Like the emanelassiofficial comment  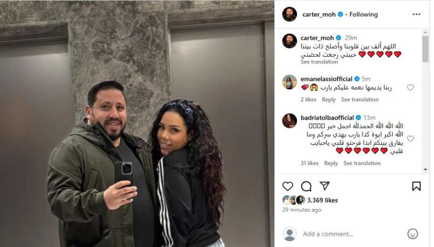pyautogui.click(x=410, y=87)
